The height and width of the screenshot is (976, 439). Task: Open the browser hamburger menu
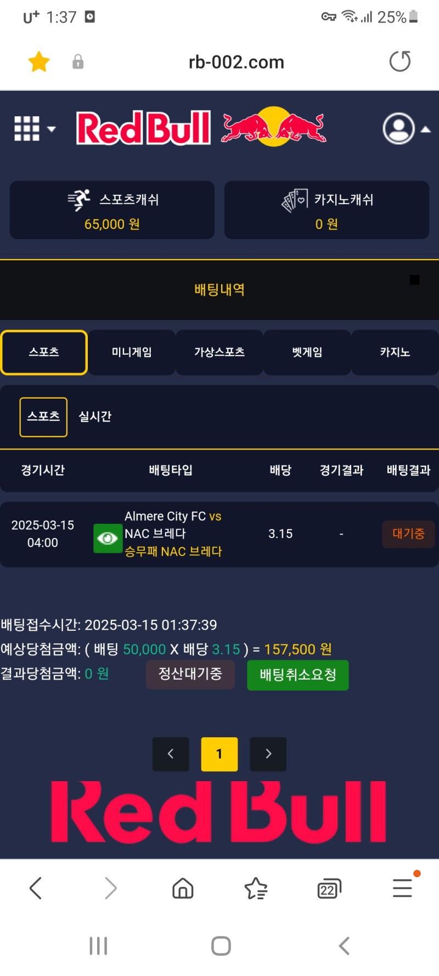[x=402, y=888]
